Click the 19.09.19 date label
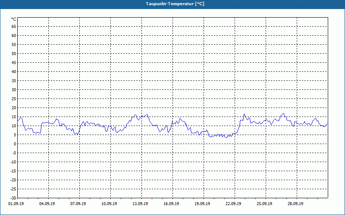The width and height of the screenshot is (345, 215). tap(202, 203)
